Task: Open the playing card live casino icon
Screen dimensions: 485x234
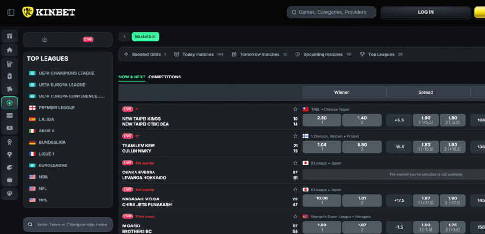Action: [x=9, y=76]
